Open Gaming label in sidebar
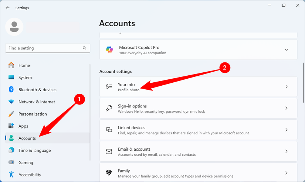305x182 pixels. click(26, 162)
